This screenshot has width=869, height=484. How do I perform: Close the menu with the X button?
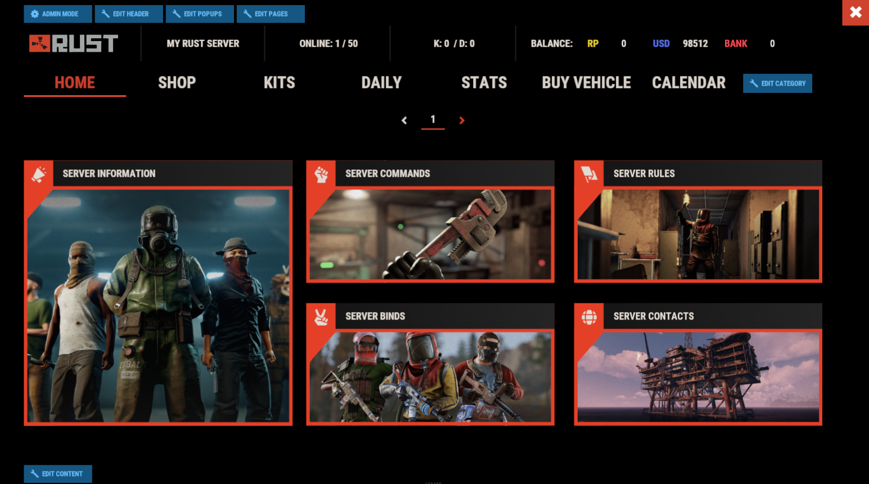tap(856, 12)
